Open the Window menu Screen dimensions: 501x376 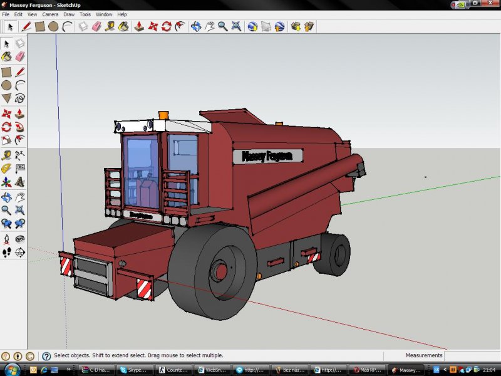[x=104, y=14]
